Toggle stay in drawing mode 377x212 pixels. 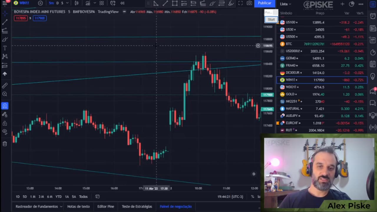tap(5, 115)
